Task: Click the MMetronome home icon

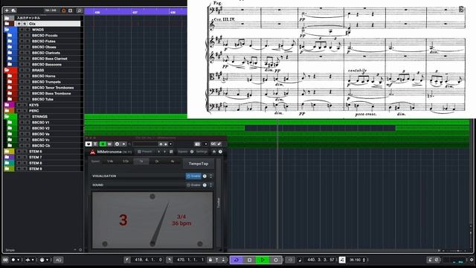Action: pyautogui.click(x=214, y=152)
